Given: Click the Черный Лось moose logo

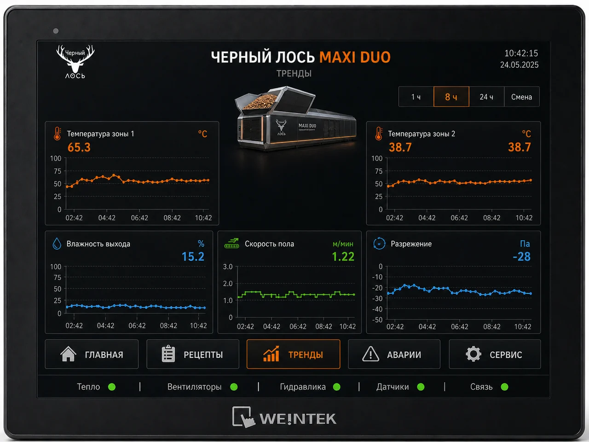Looking at the screenshot, I should click(x=75, y=62).
